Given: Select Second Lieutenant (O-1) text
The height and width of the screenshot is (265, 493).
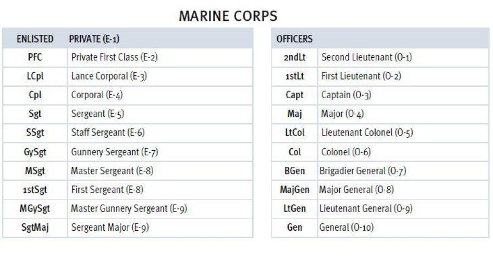Looking at the screenshot, I should tap(366, 57).
